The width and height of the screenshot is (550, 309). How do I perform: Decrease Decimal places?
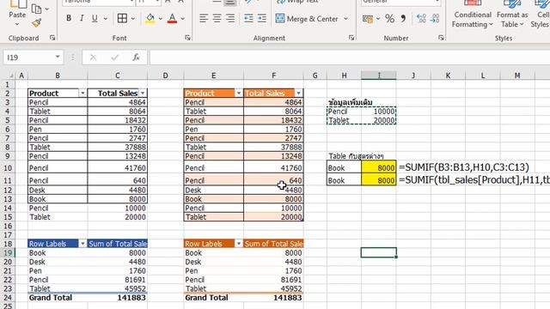click(x=435, y=19)
